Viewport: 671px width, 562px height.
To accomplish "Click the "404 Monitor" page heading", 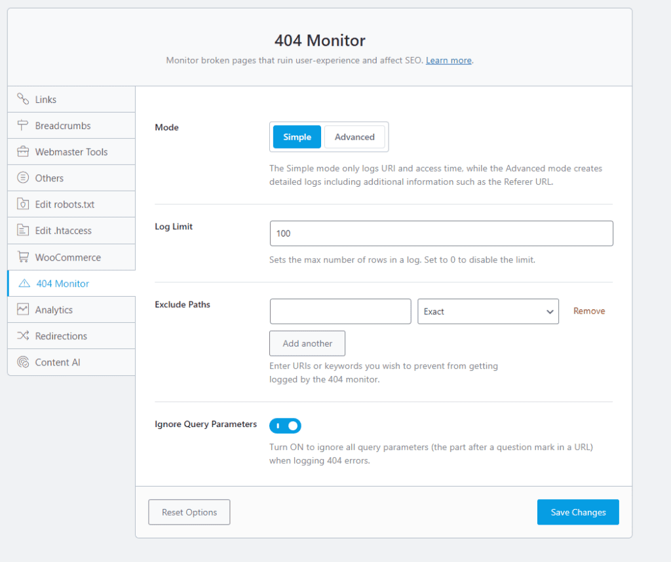I will point(320,41).
